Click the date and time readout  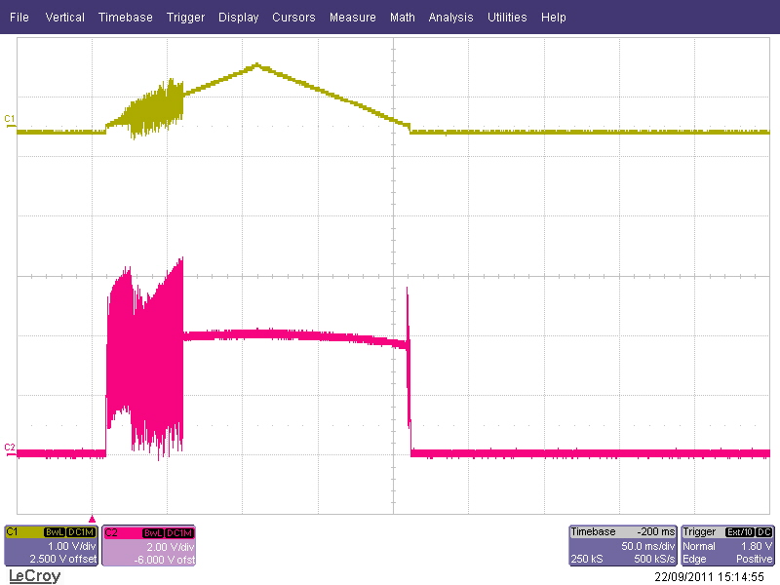tap(709, 577)
